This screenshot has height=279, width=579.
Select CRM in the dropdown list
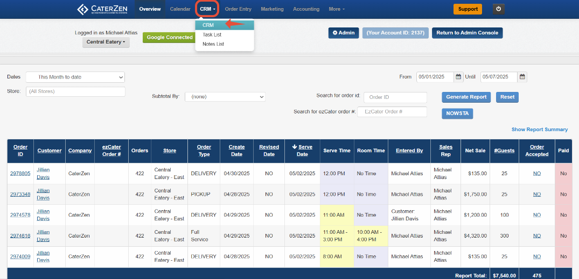(x=225, y=25)
